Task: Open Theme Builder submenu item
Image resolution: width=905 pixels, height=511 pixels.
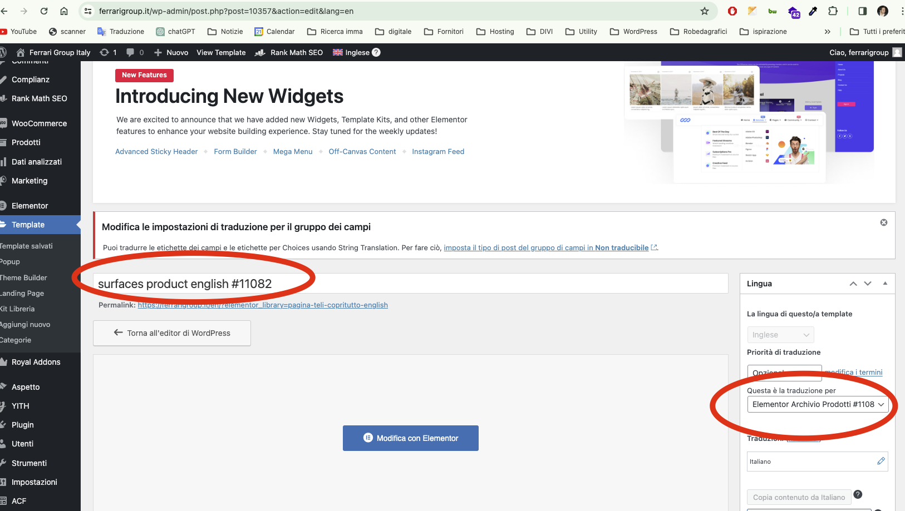Action: point(23,277)
